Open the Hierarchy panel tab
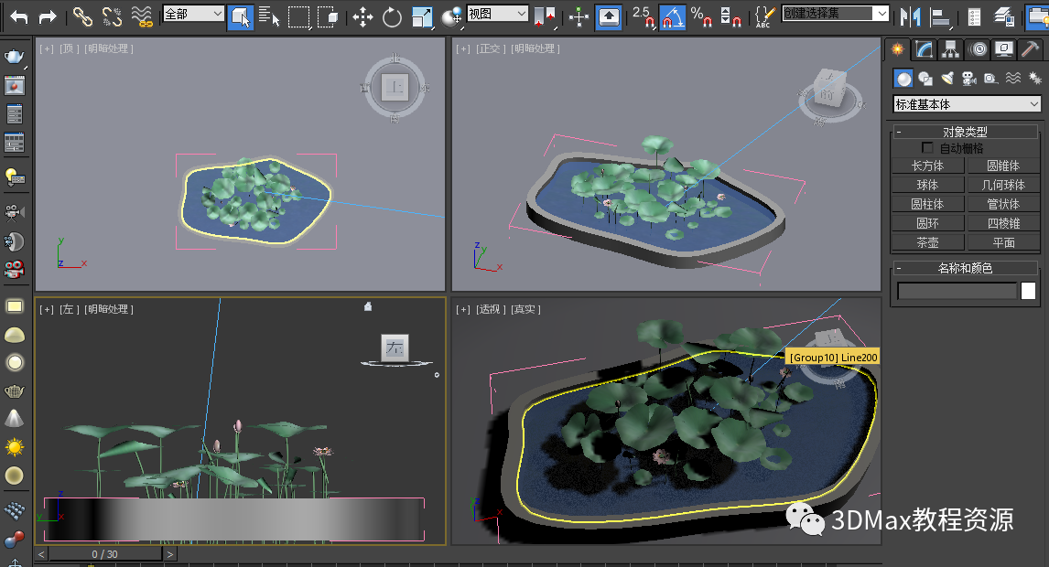 951,48
